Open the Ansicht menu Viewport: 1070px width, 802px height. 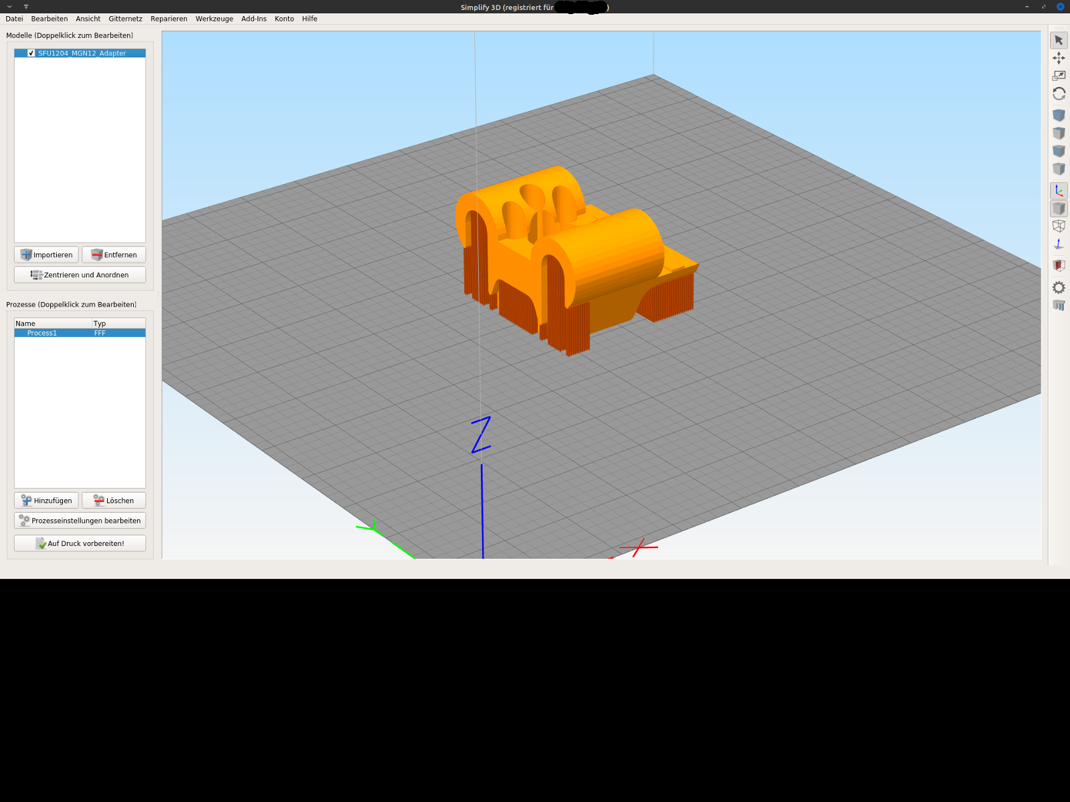click(x=88, y=19)
